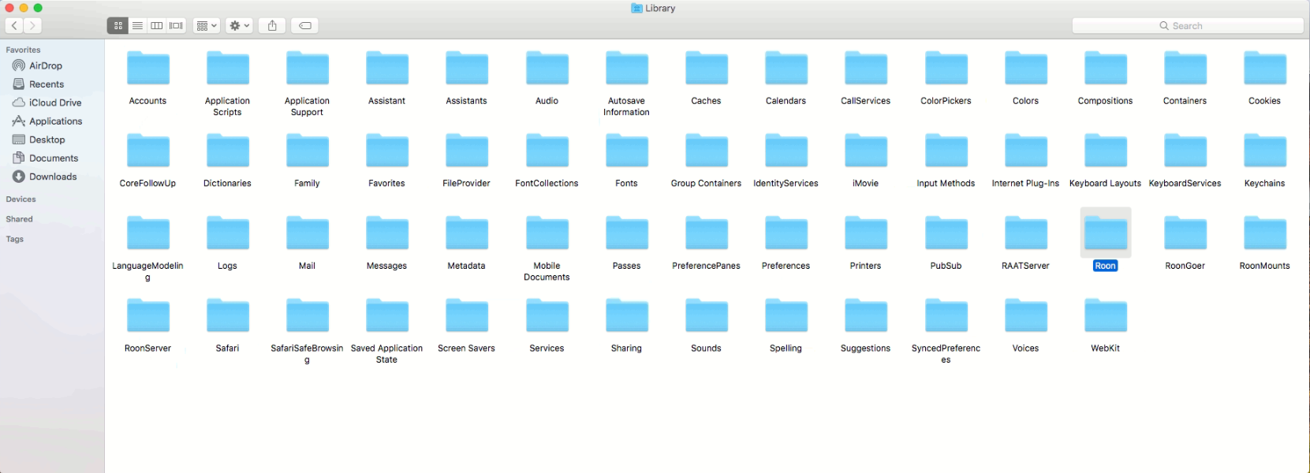The width and height of the screenshot is (1310, 473).
Task: Click the Keyboard Layouts folder label
Action: coord(1106,183)
